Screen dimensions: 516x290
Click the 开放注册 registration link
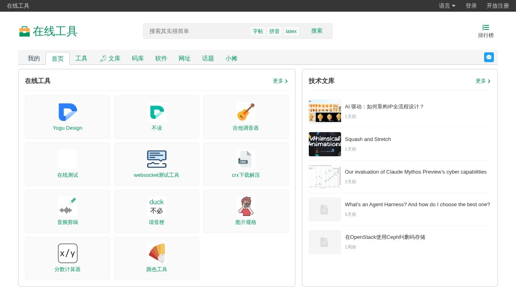tap(498, 6)
